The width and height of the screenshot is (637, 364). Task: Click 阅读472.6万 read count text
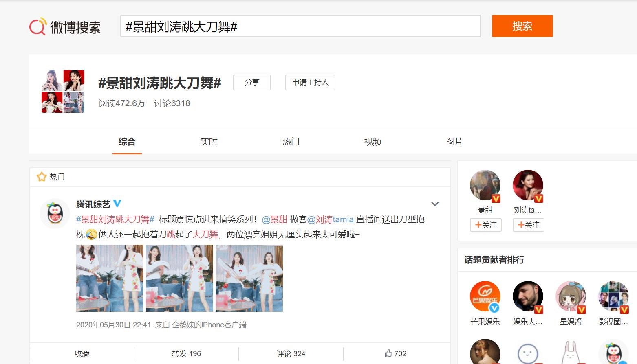(x=122, y=103)
